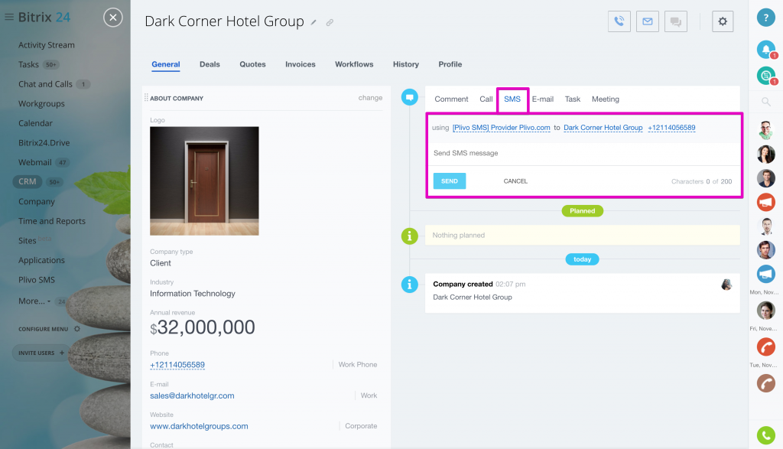Open the gear icon next to Configure Menu
Viewport: 783px width, 449px height.
pyautogui.click(x=77, y=329)
